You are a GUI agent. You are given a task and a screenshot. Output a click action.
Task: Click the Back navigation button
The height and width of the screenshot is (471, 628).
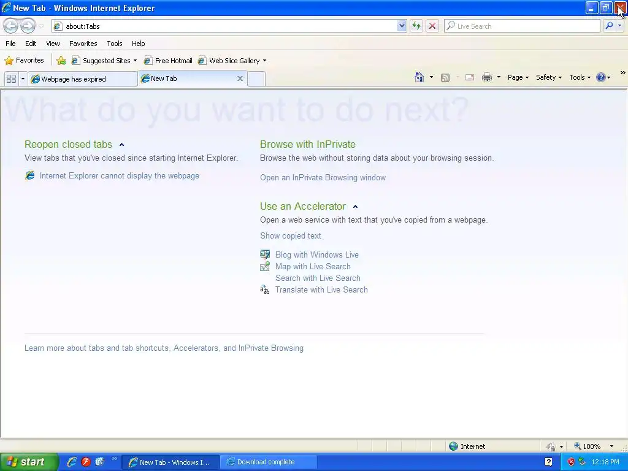point(11,26)
